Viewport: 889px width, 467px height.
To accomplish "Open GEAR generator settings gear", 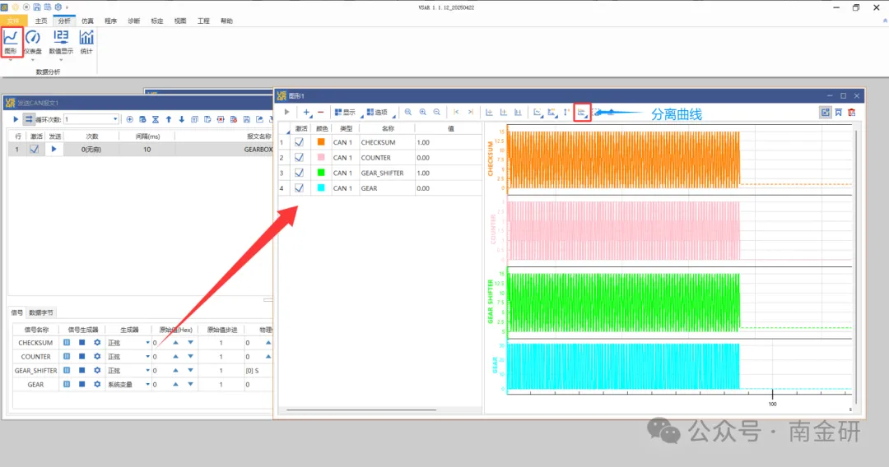I will point(97,384).
